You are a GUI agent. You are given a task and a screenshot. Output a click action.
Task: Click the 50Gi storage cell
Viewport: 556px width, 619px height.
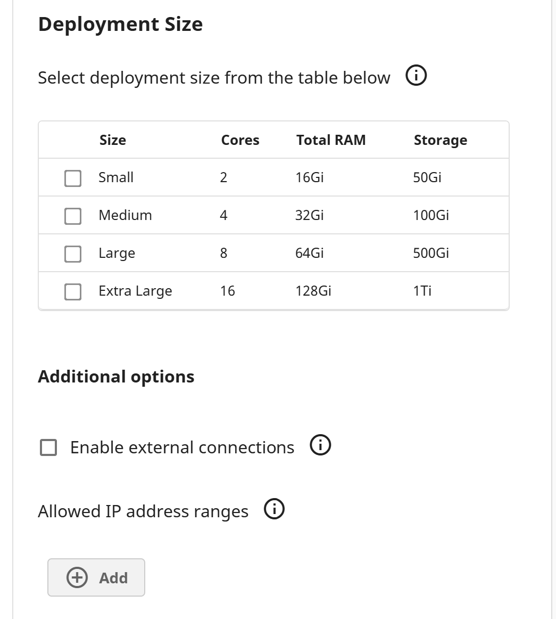(427, 177)
